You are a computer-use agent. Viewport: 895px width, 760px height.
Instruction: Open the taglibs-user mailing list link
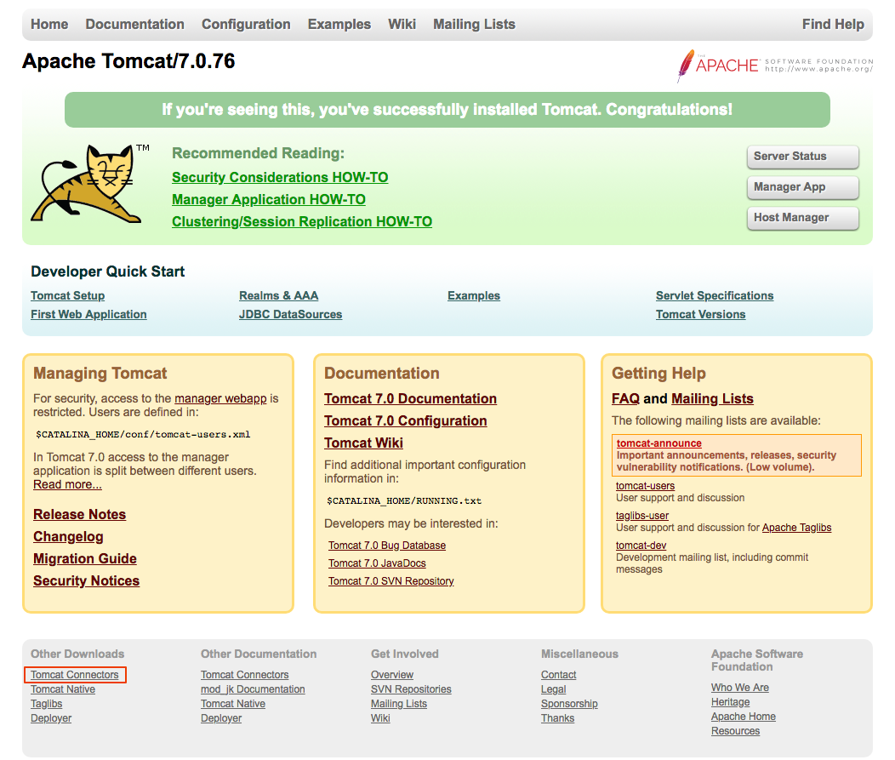[x=642, y=517]
